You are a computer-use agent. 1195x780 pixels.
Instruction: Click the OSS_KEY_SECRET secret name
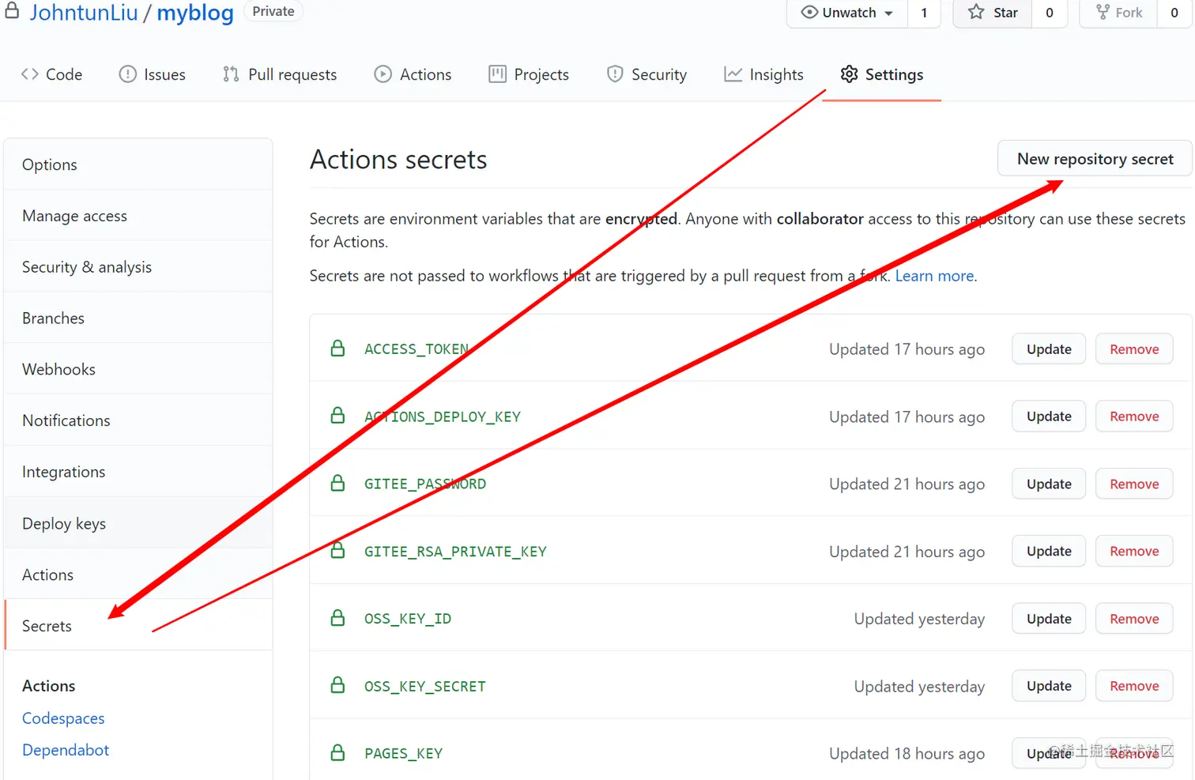click(425, 687)
